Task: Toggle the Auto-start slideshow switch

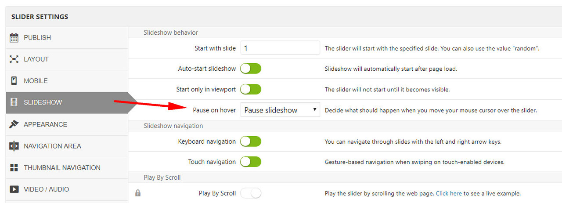Action: (251, 69)
